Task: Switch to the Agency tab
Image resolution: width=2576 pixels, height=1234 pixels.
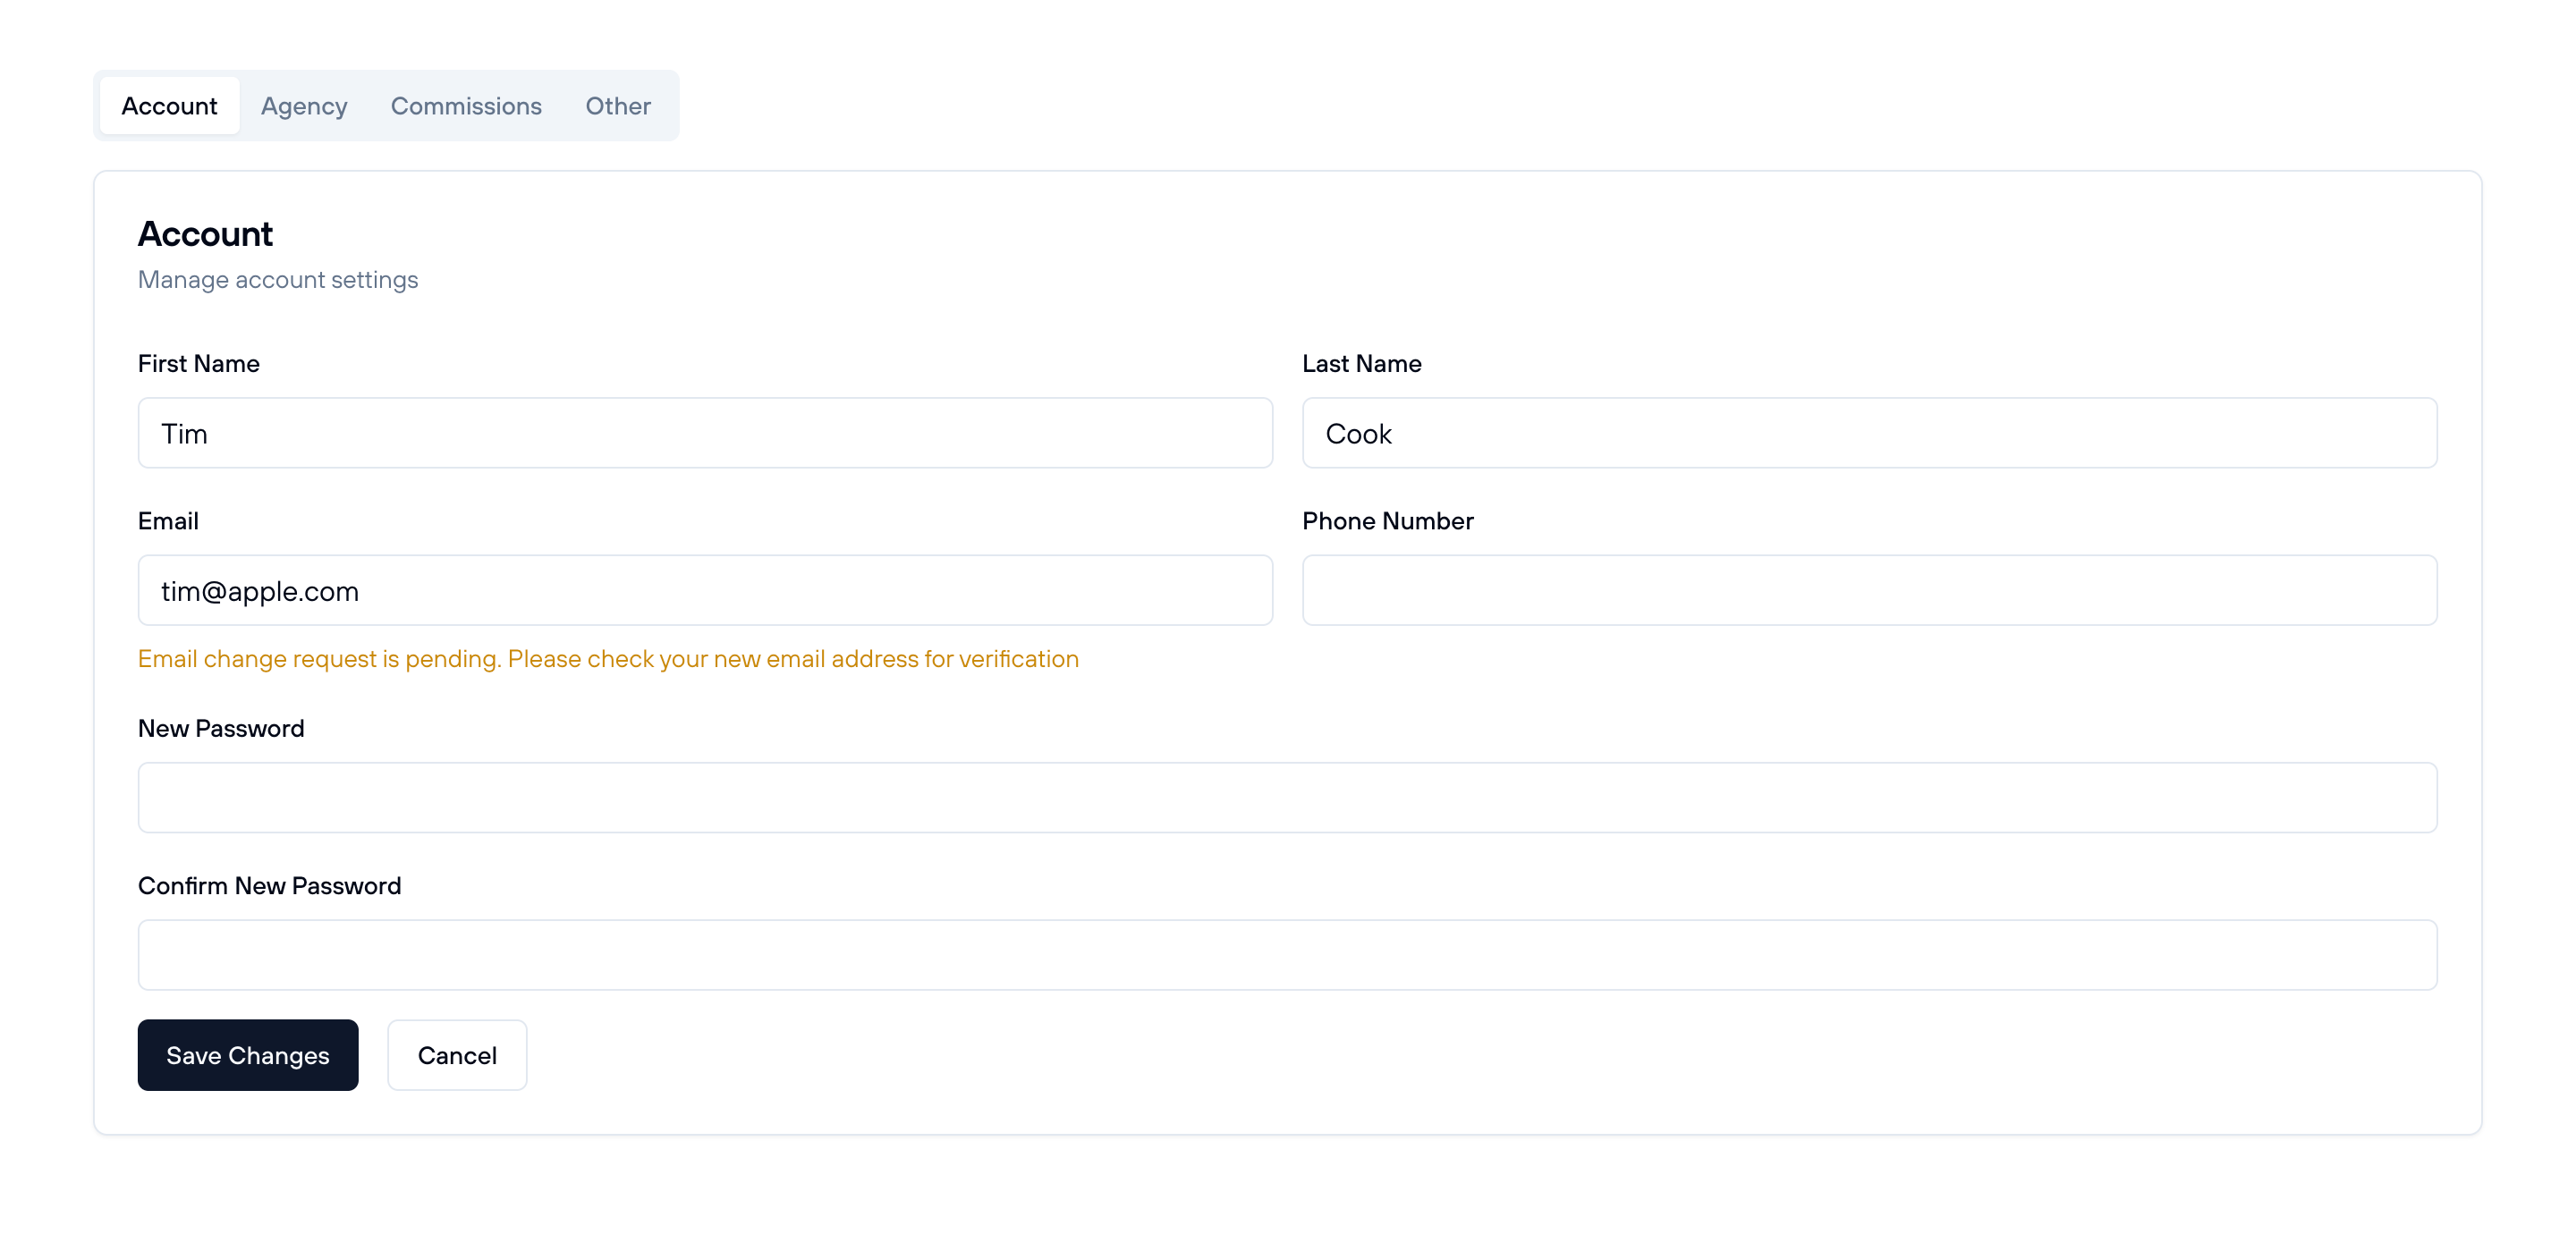Action: pyautogui.click(x=304, y=105)
